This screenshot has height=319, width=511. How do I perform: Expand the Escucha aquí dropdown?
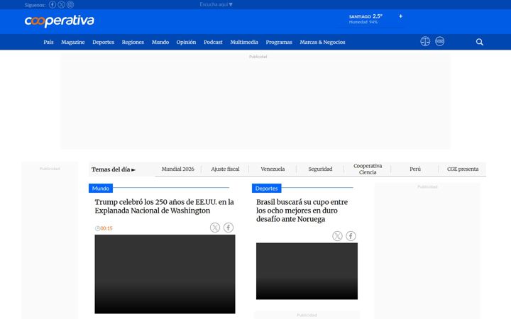coord(216,4)
